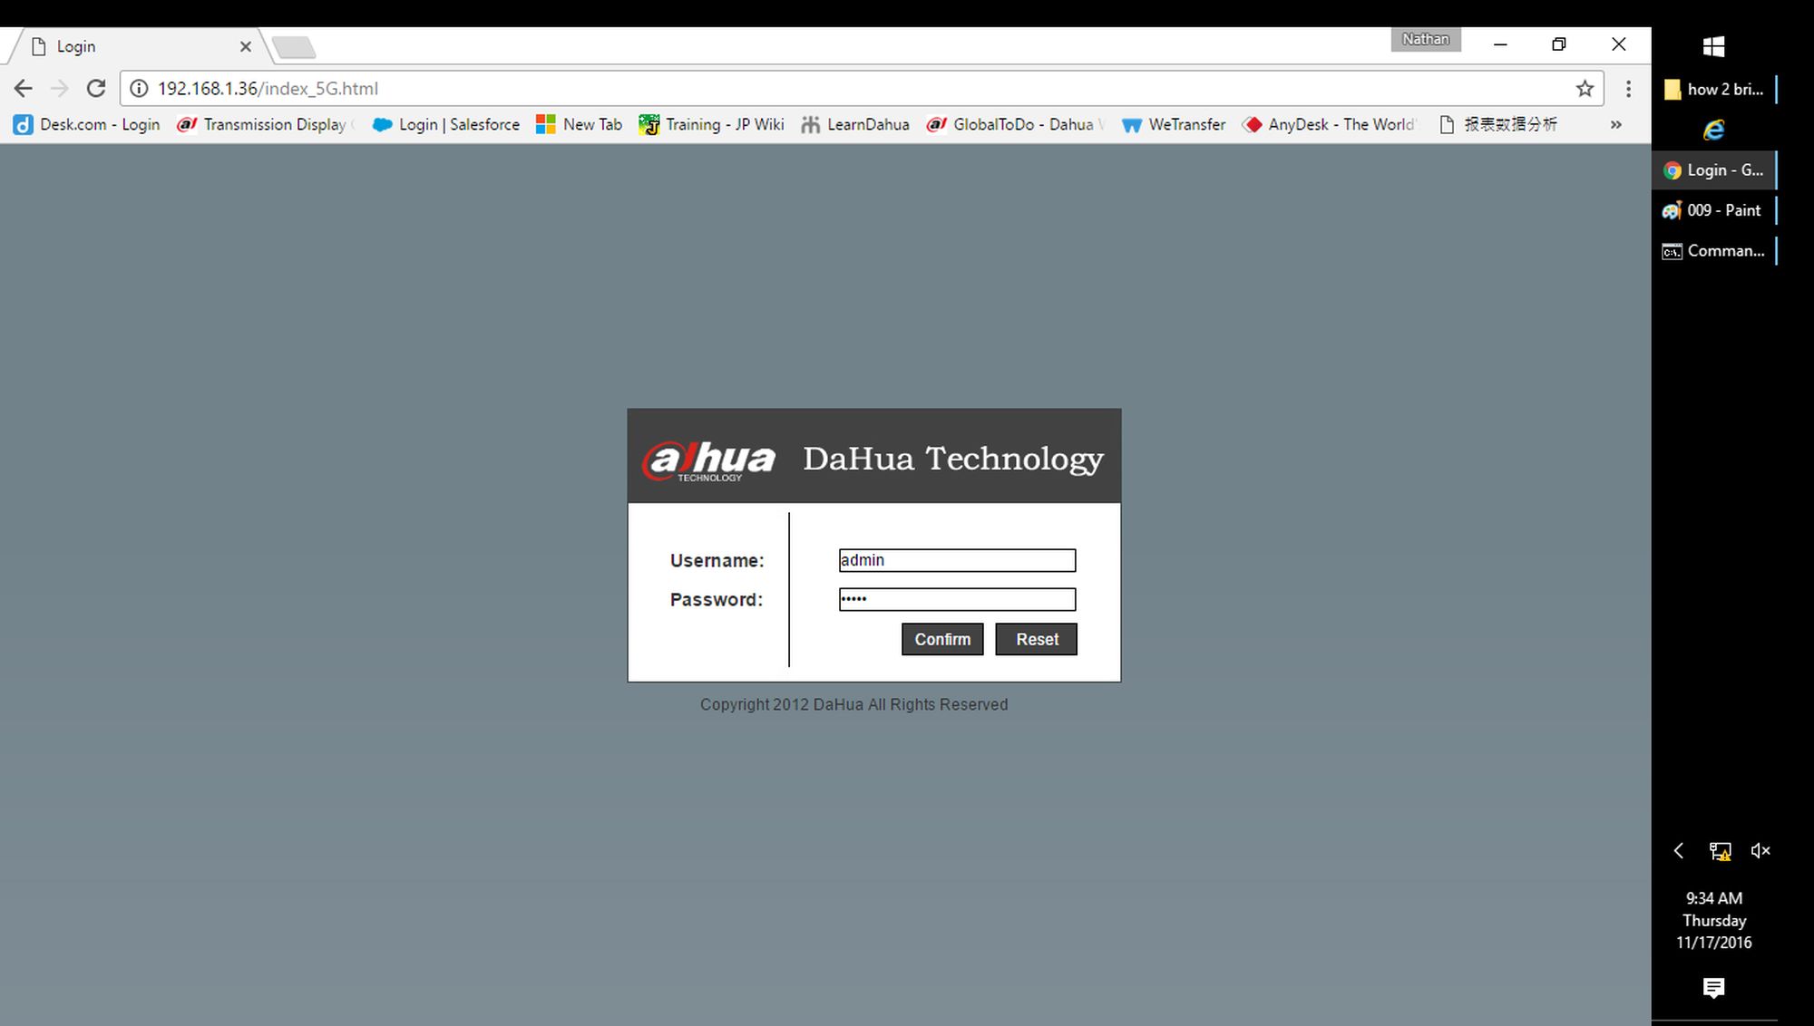Open the muted volume tray icon

[x=1760, y=850]
